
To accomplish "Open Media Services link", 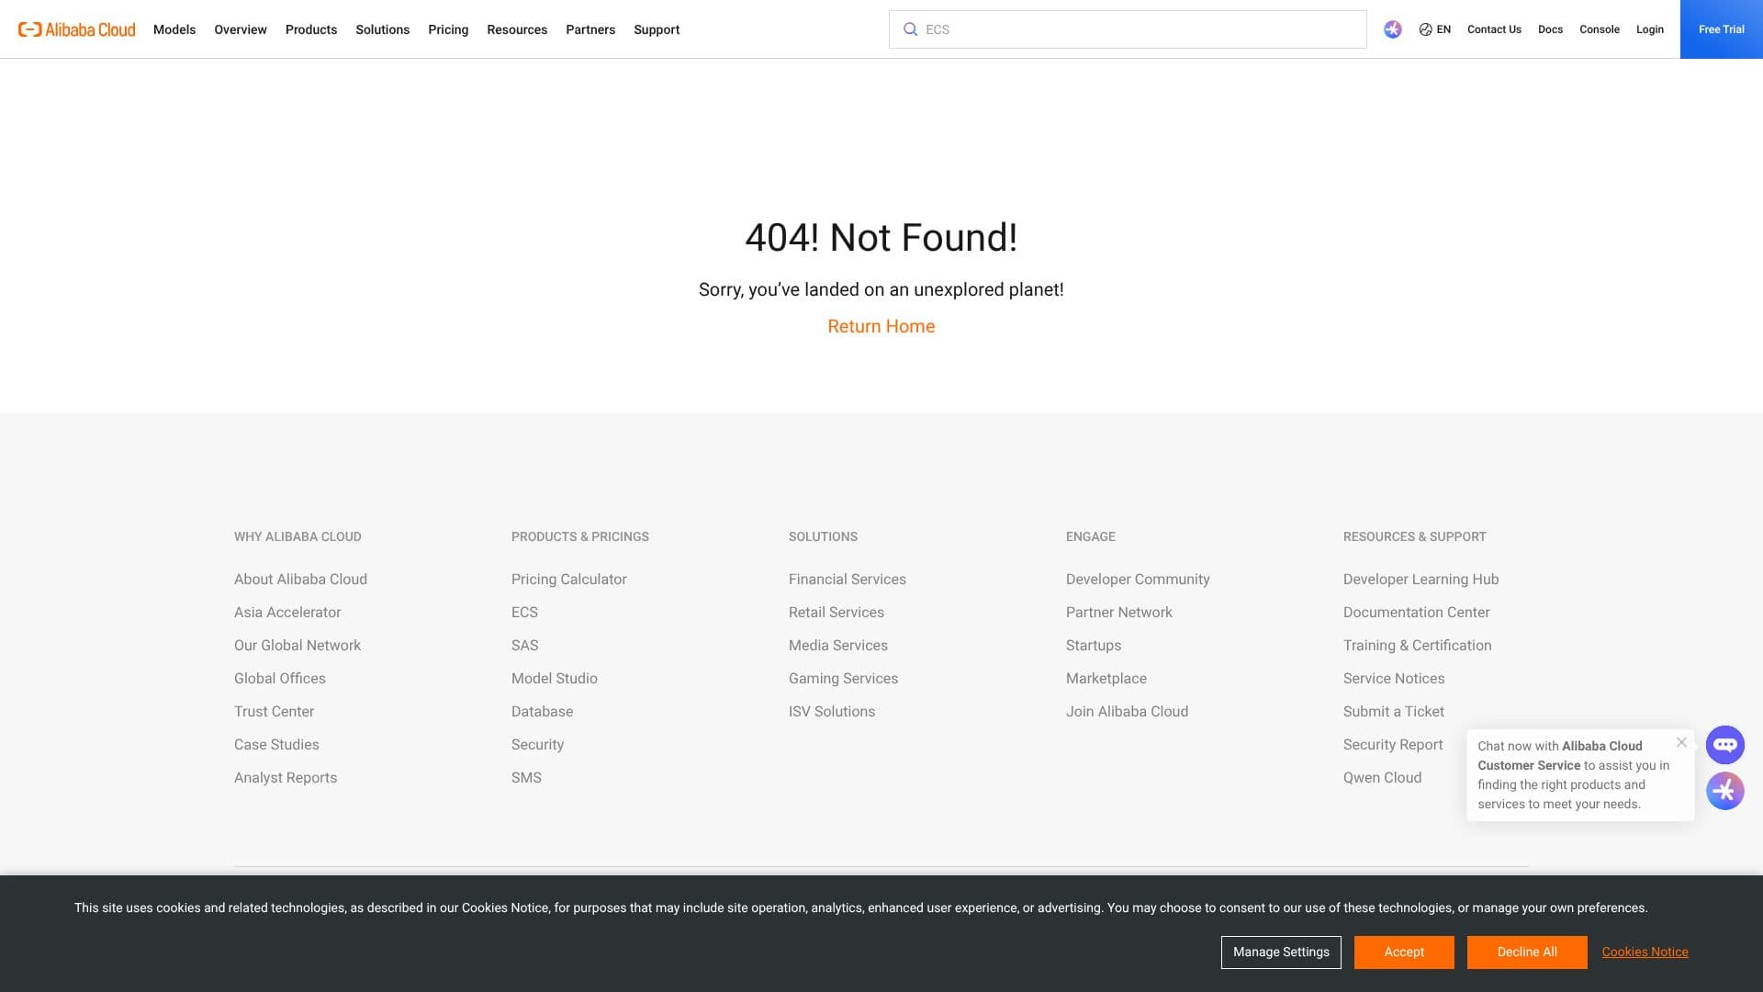I will 838,646.
